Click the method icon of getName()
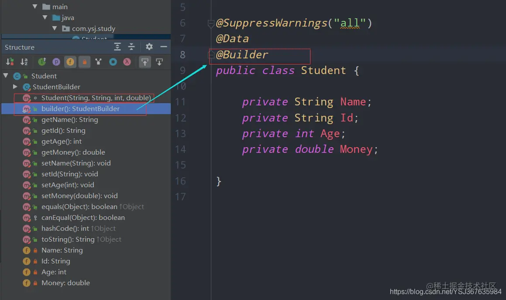The width and height of the screenshot is (506, 300). (27, 120)
